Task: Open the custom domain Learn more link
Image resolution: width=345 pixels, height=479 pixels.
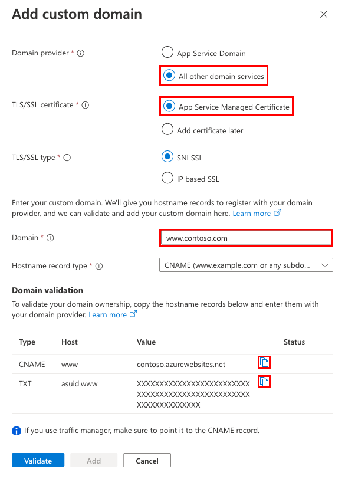Action: click(251, 214)
